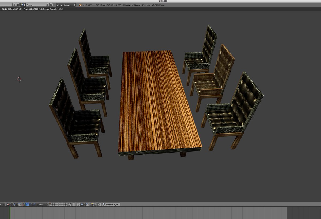Toggle the 3D manipulator widget axis icon
The width and height of the screenshot is (321, 219).
[24, 204]
